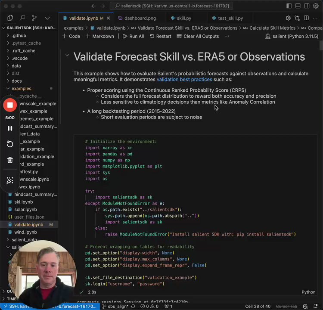Restart the recording with circular arrow
This screenshot has height=310, width=323.
point(10,144)
